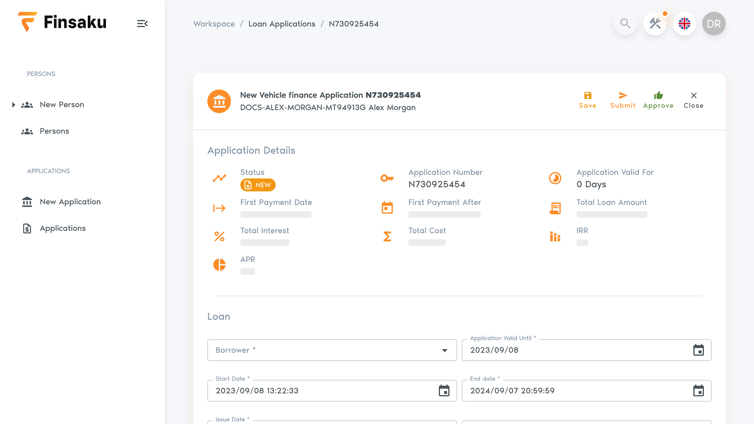This screenshot has width=754, height=424.
Task: Click the Borrower dropdown arrow
Action: click(444, 350)
